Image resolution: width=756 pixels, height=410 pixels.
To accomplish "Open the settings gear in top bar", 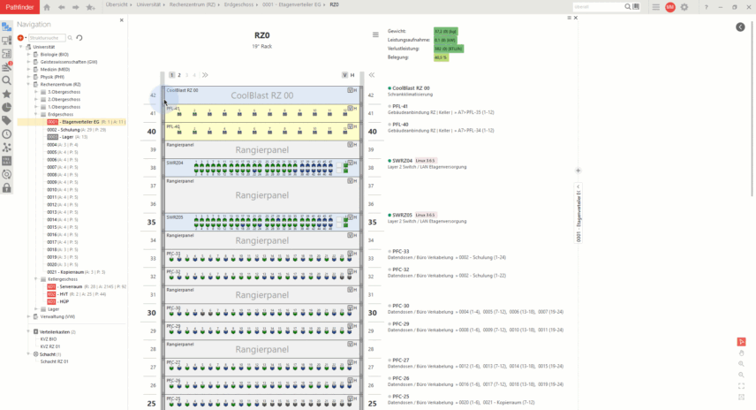I will [684, 6].
